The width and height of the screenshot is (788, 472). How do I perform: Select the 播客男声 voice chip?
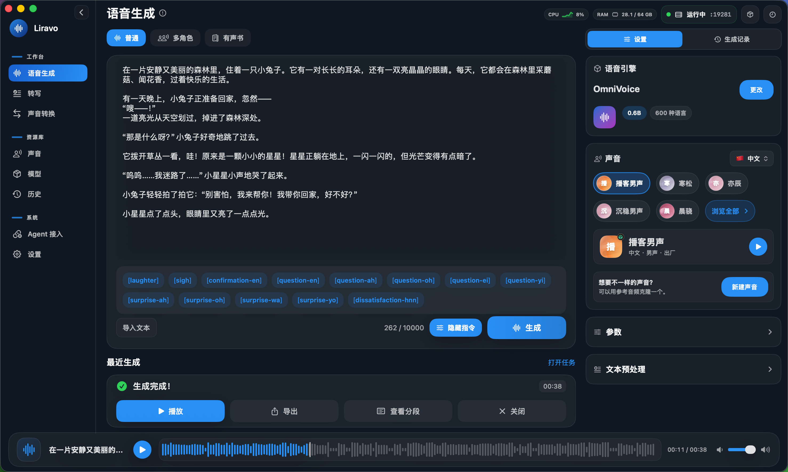pos(621,183)
